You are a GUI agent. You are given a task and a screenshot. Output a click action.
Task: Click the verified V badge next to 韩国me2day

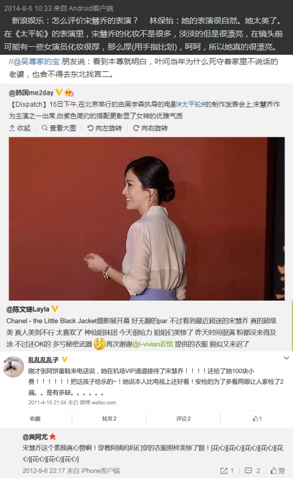click(59, 92)
